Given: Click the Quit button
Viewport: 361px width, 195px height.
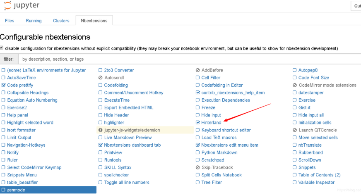Looking at the screenshot, I should [357, 6].
